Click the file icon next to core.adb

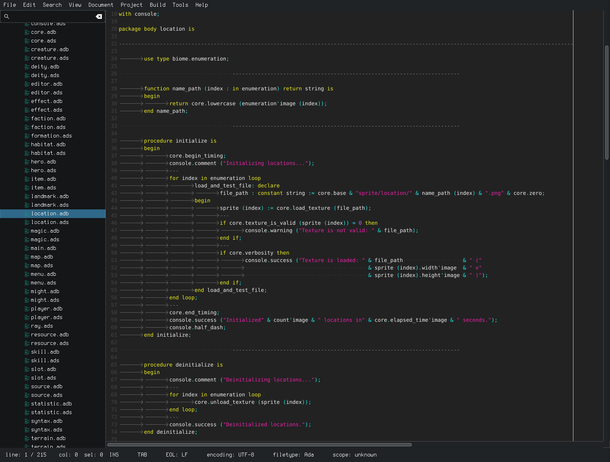click(27, 32)
